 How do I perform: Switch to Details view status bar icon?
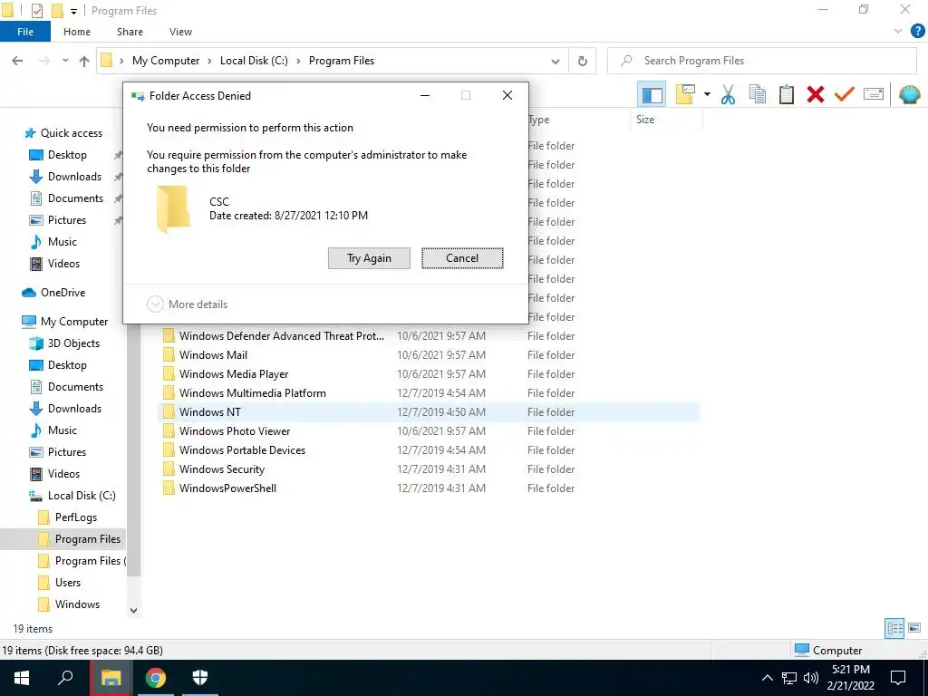coord(894,629)
